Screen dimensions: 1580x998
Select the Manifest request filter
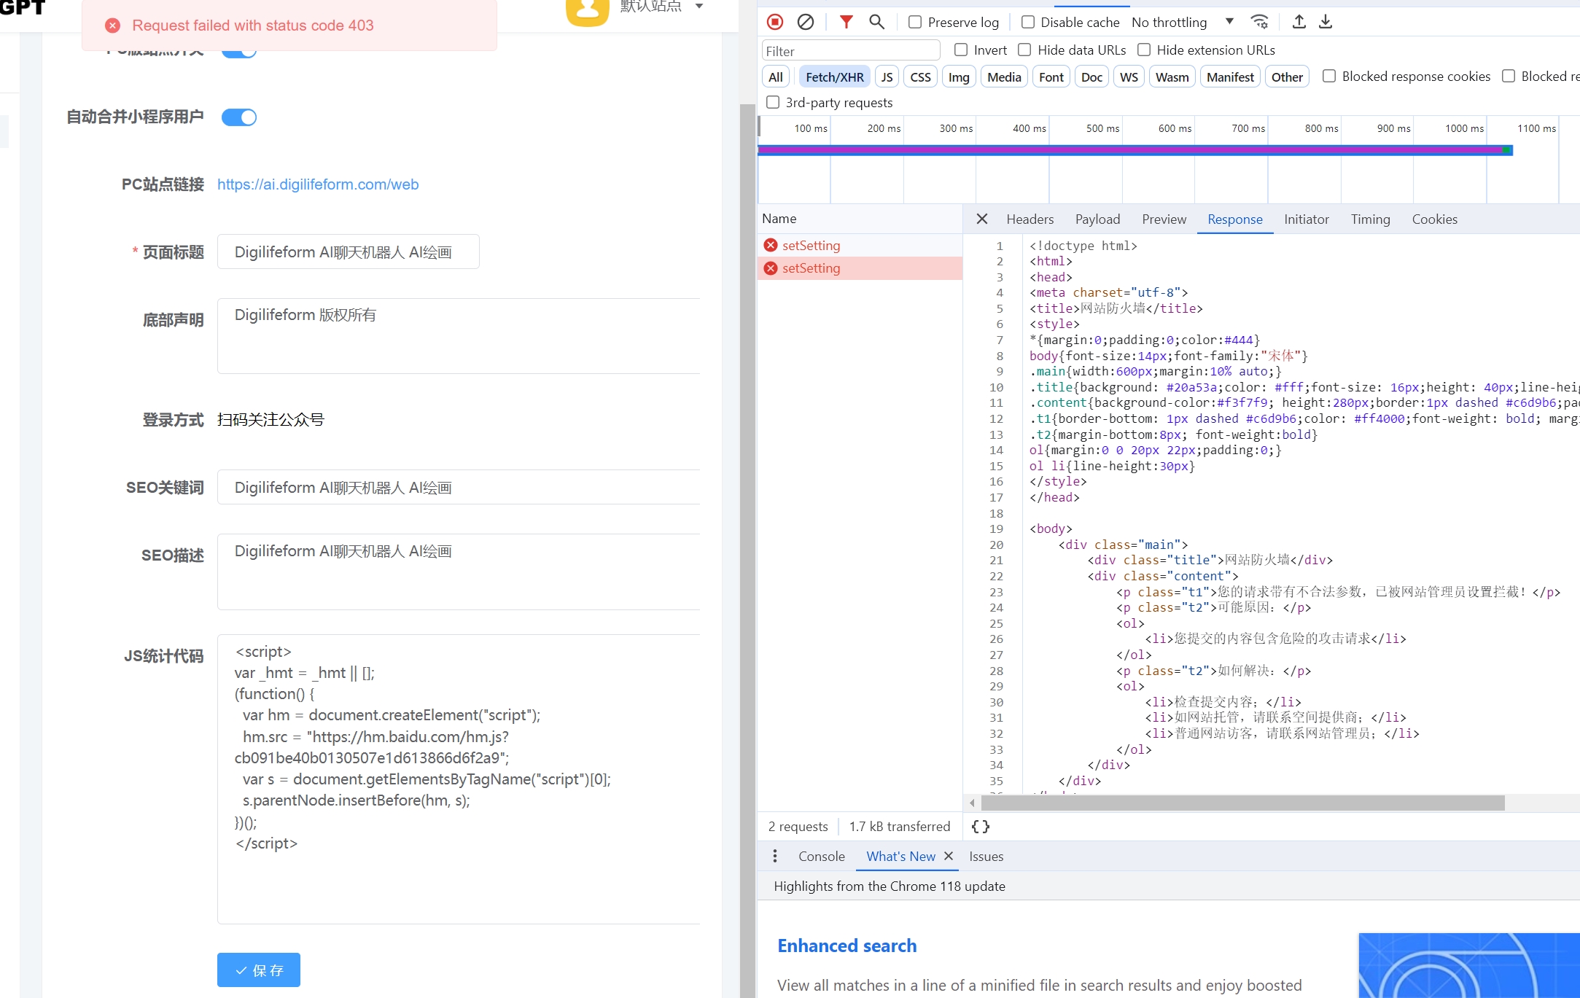1230,77
